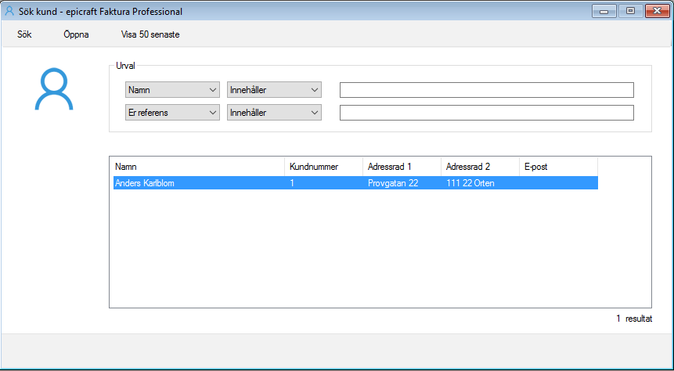The height and width of the screenshot is (371, 674).
Task: Focus the Namn search text field
Action: (x=487, y=90)
